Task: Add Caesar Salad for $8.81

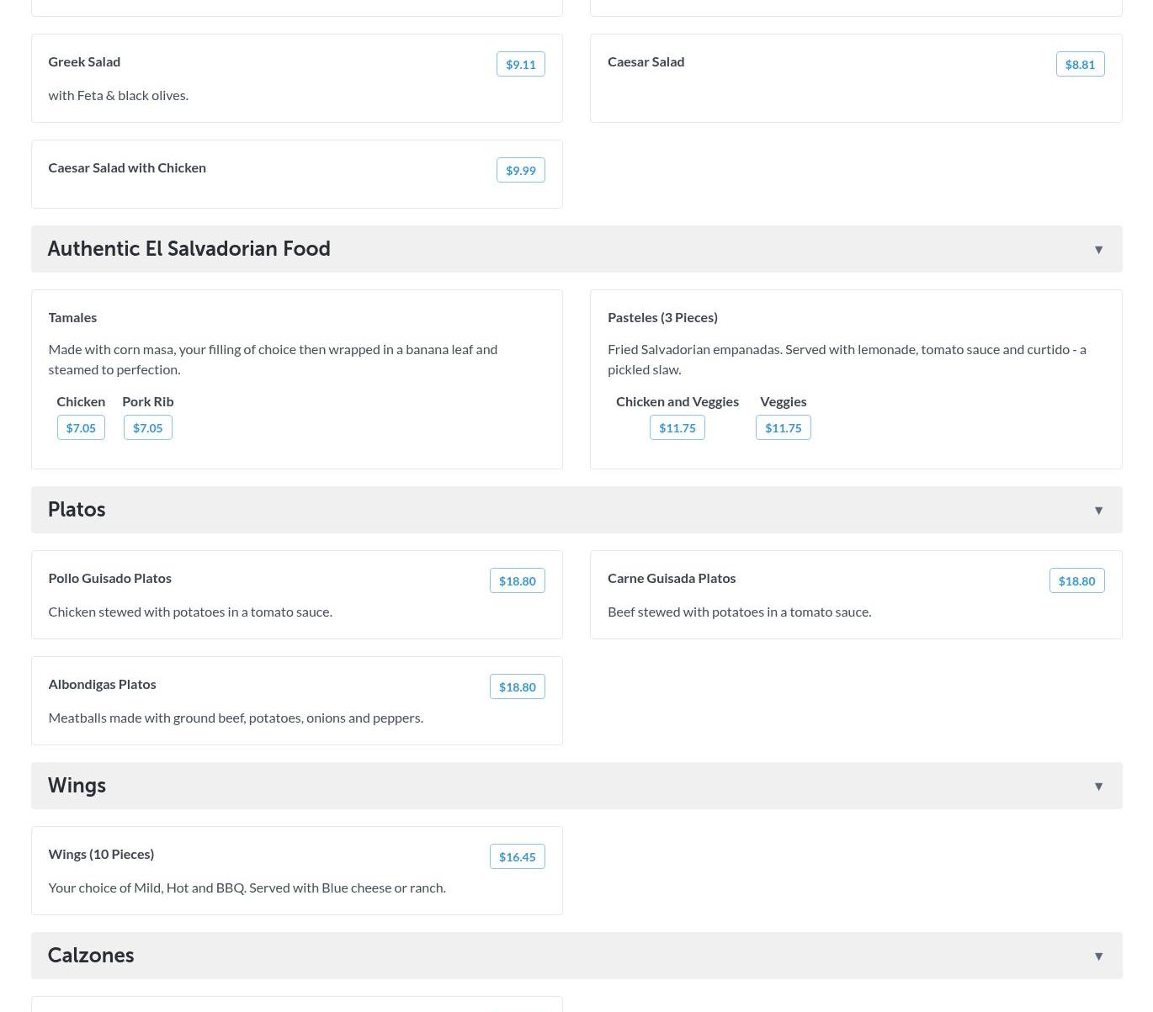Action: click(x=1080, y=65)
